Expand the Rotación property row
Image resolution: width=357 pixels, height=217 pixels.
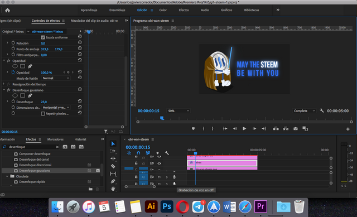pyautogui.click(x=7, y=42)
